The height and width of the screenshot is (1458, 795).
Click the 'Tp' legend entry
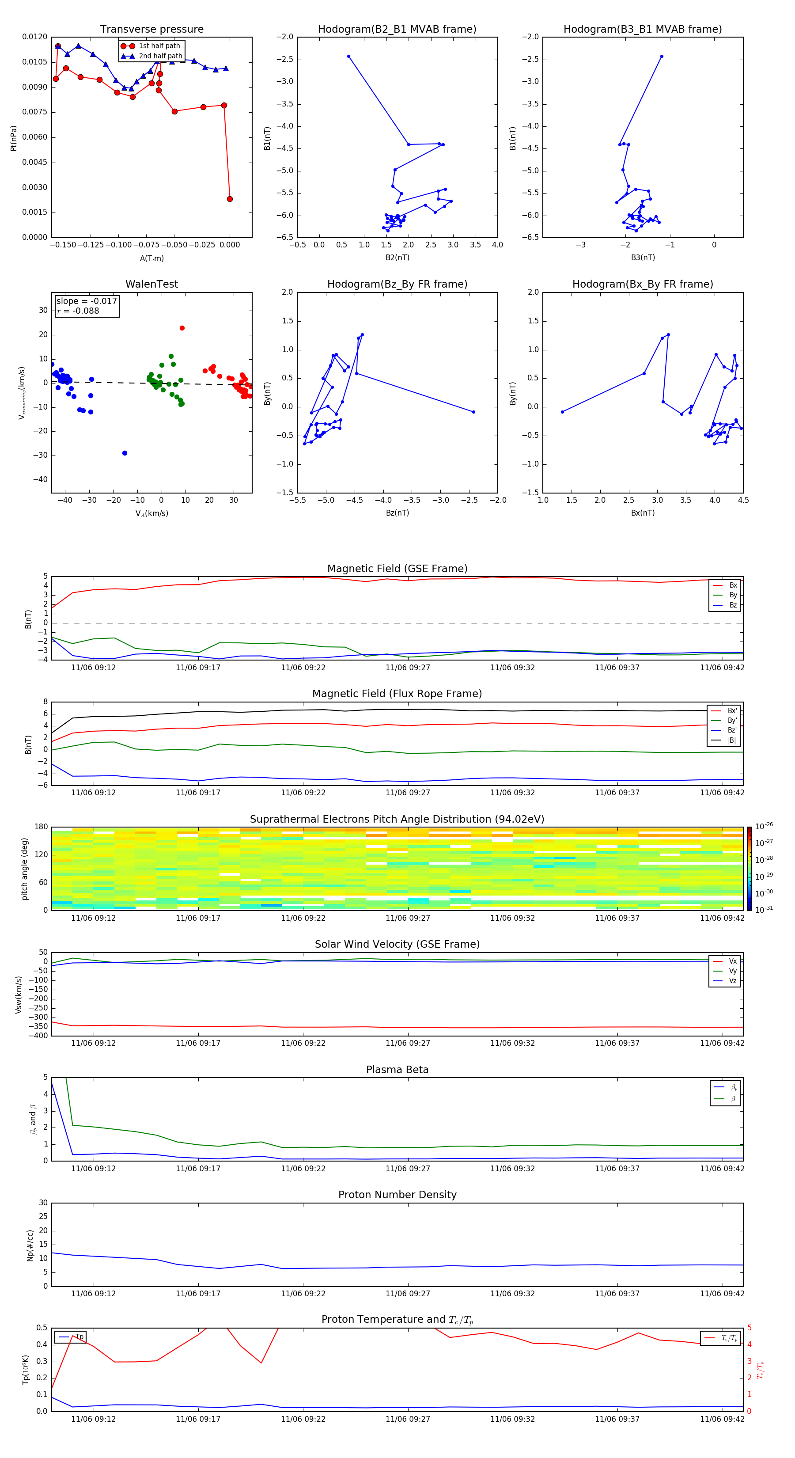coord(71,1337)
